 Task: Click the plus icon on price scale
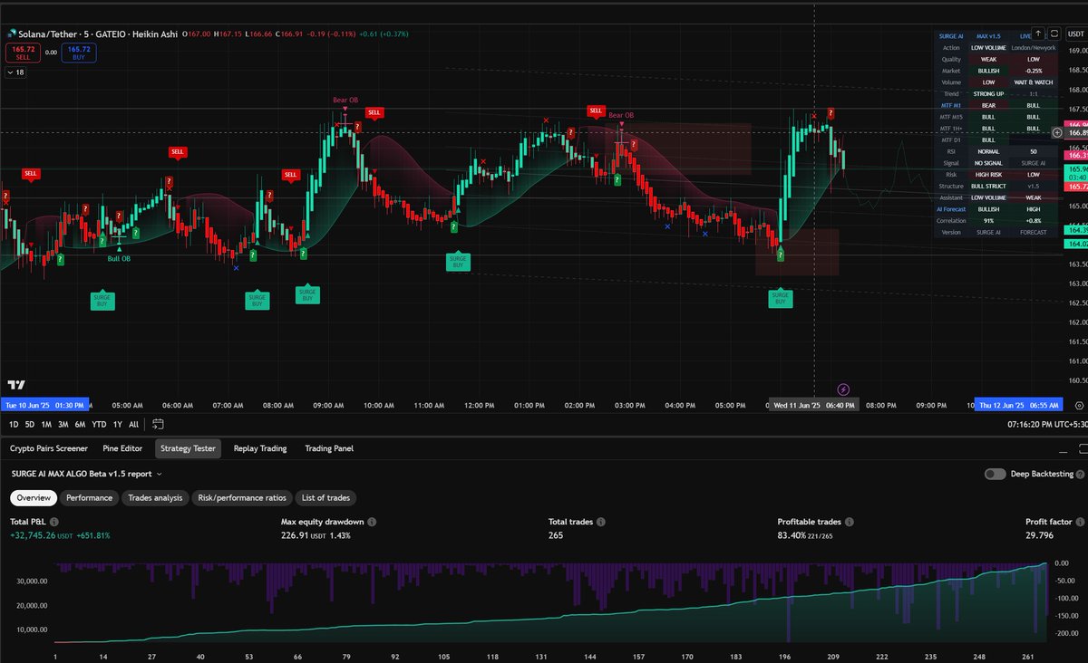(x=1056, y=132)
